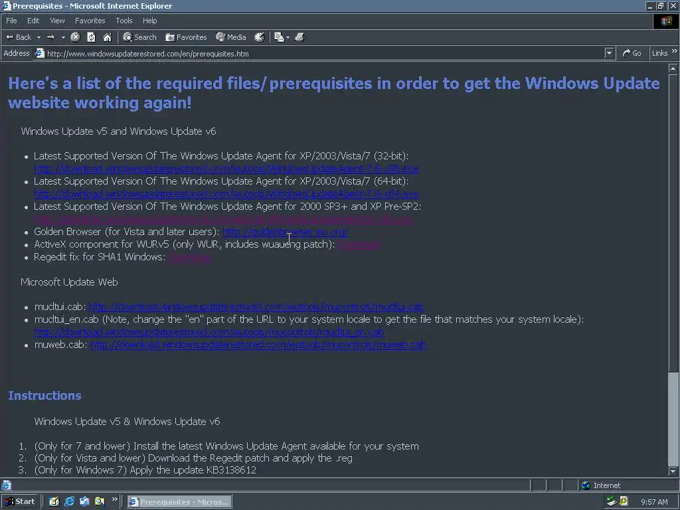Open the Links toolbar label
Viewport: 680px width, 510px height.
659,53
